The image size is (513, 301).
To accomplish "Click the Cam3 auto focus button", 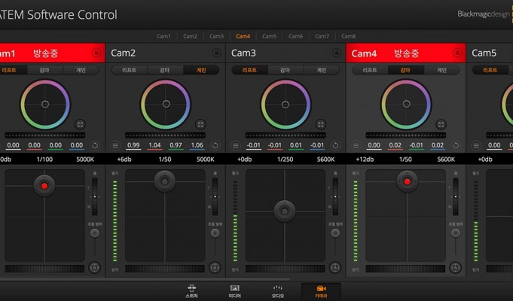I will click(335, 268).
